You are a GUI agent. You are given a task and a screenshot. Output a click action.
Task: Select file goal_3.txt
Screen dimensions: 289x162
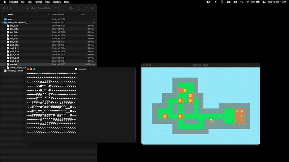tap(14, 51)
